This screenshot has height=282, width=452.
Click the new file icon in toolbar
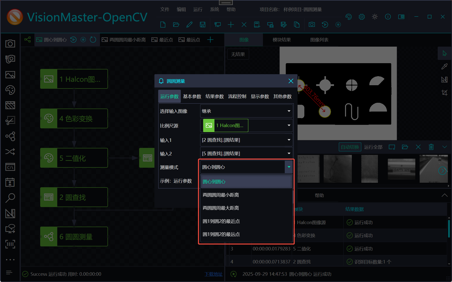(x=163, y=25)
